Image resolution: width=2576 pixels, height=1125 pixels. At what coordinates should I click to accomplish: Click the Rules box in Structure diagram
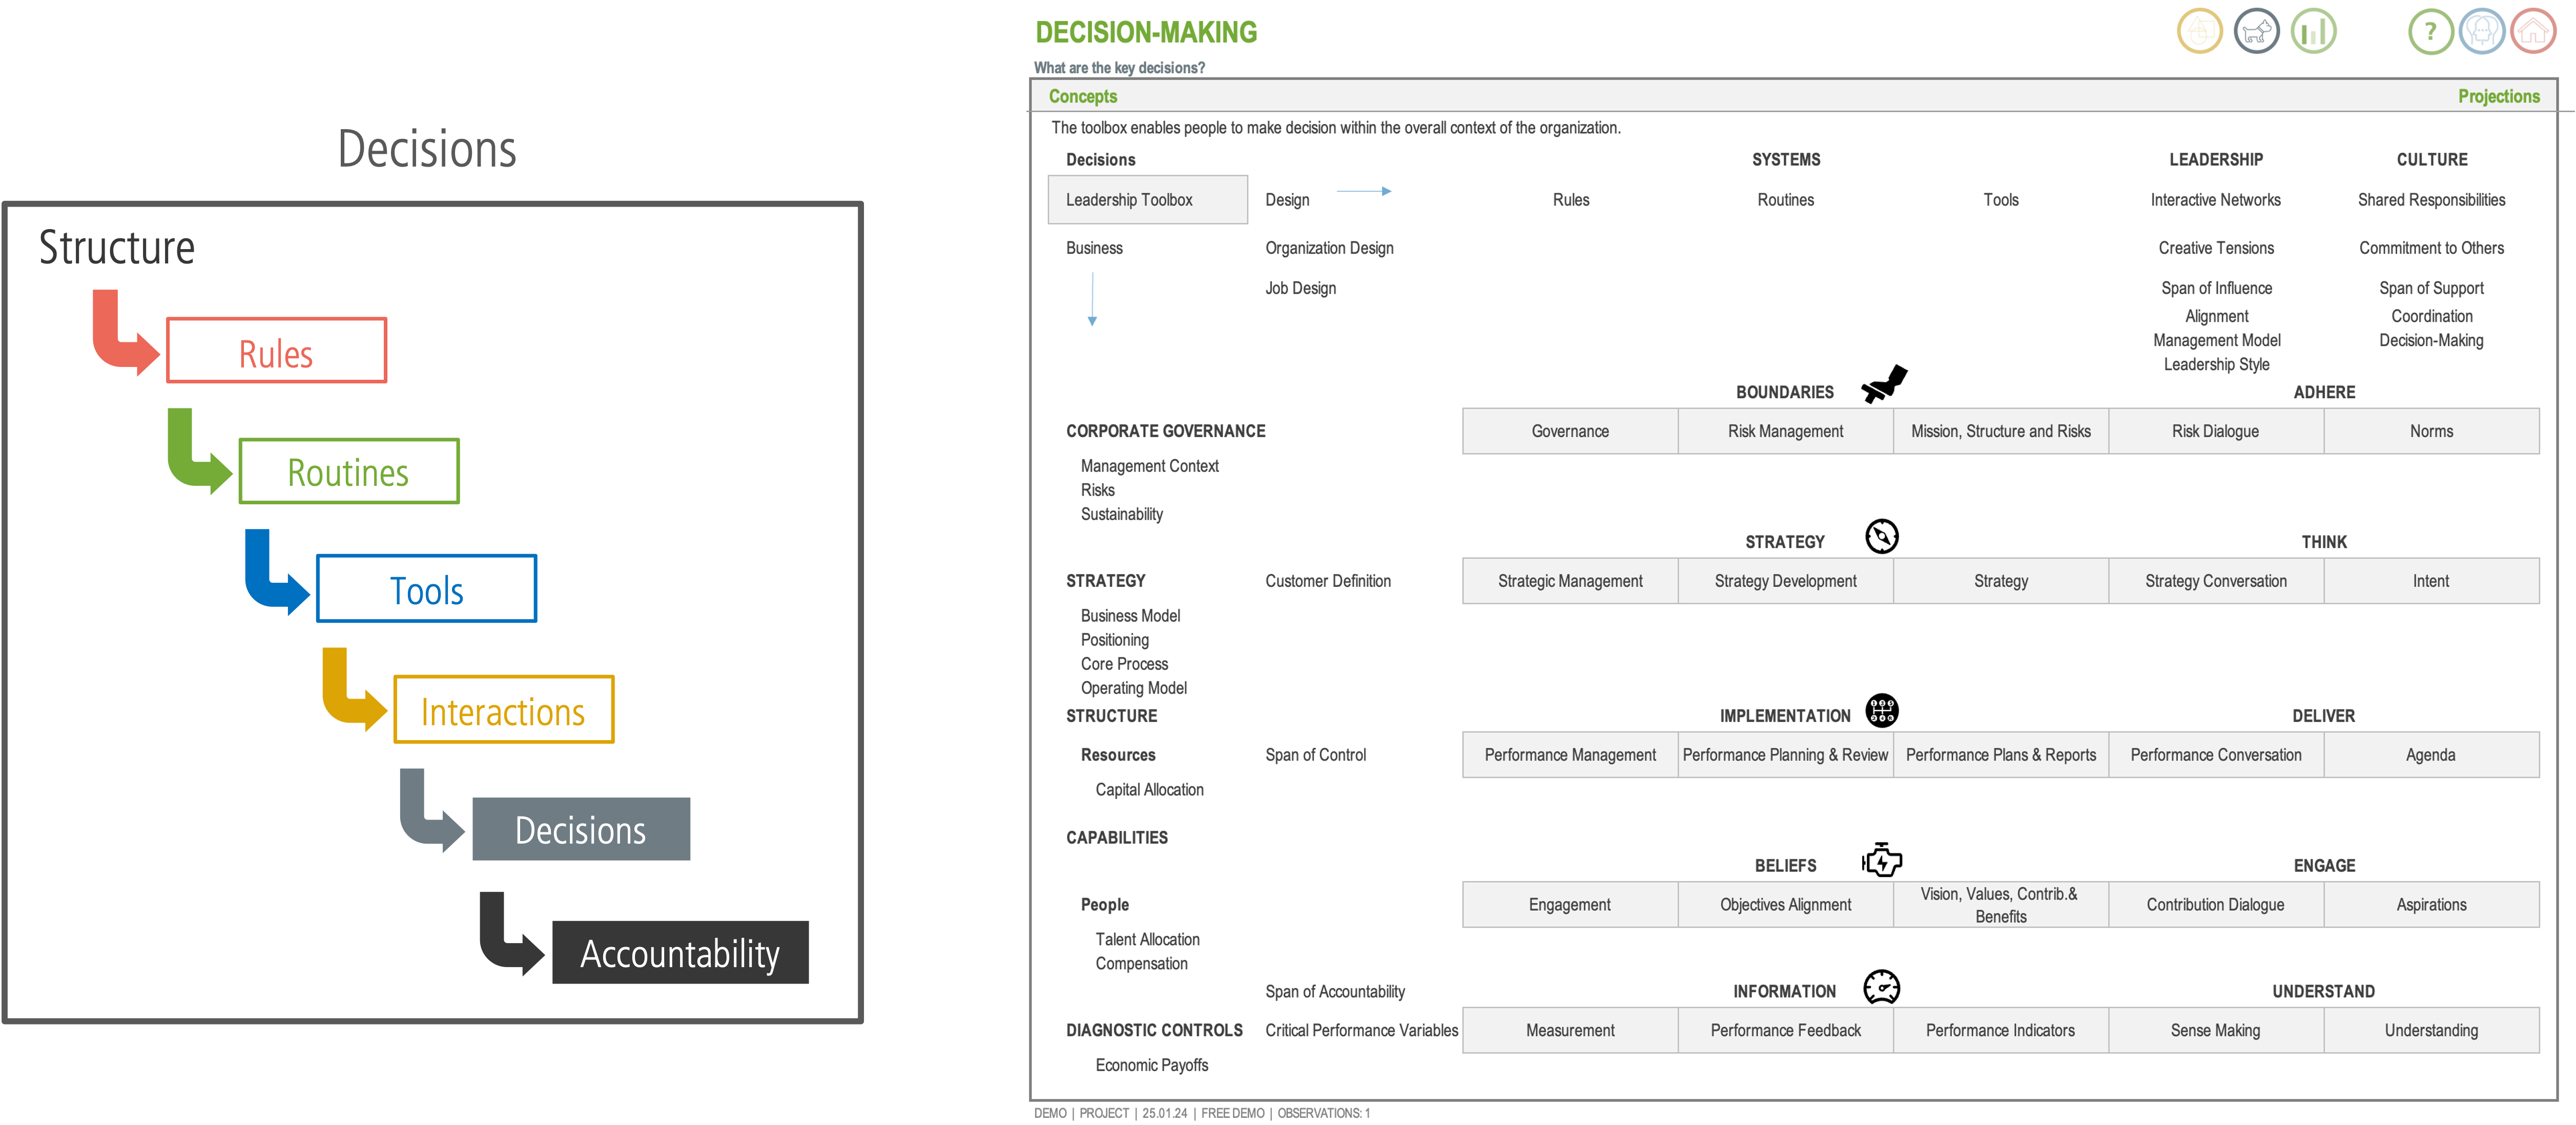click(x=276, y=351)
